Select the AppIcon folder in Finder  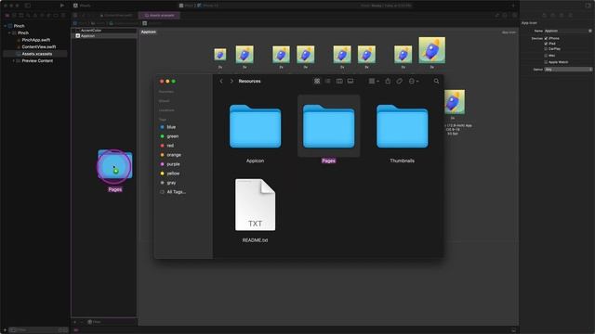[x=255, y=126]
